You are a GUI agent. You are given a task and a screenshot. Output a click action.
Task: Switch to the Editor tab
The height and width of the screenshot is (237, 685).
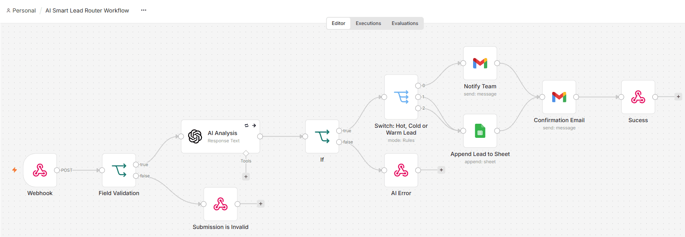click(338, 23)
